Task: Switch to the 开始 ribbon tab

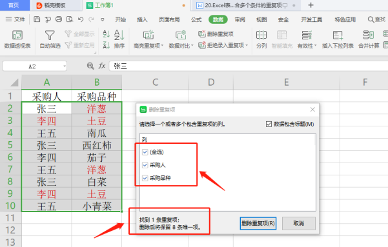Action: 121,19
